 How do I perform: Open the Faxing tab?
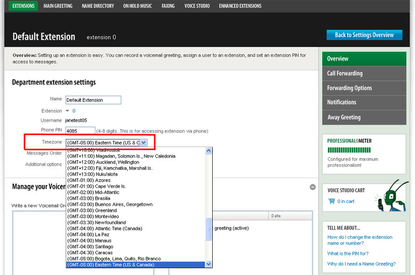[168, 6]
